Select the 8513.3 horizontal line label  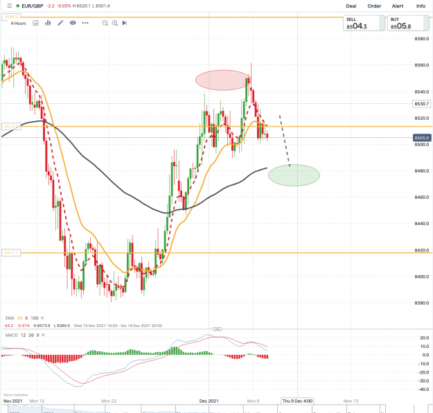[x=11, y=127]
